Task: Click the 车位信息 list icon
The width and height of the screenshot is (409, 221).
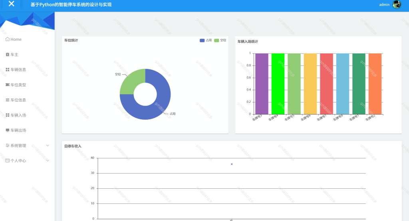Action: point(8,100)
